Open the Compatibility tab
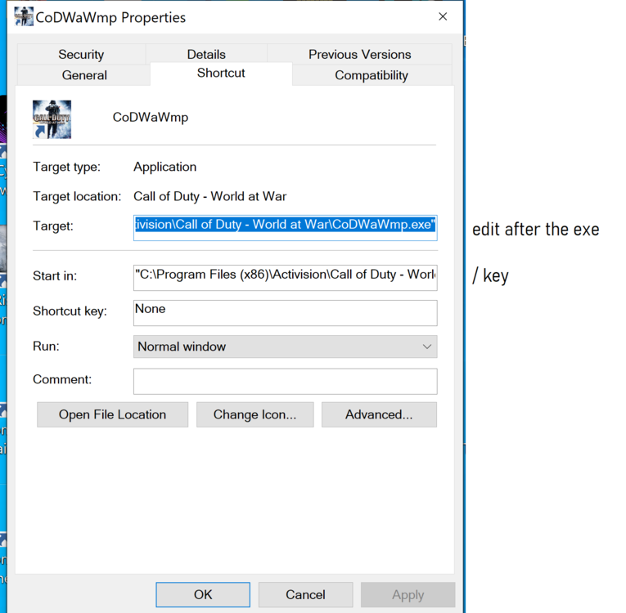 tap(371, 75)
